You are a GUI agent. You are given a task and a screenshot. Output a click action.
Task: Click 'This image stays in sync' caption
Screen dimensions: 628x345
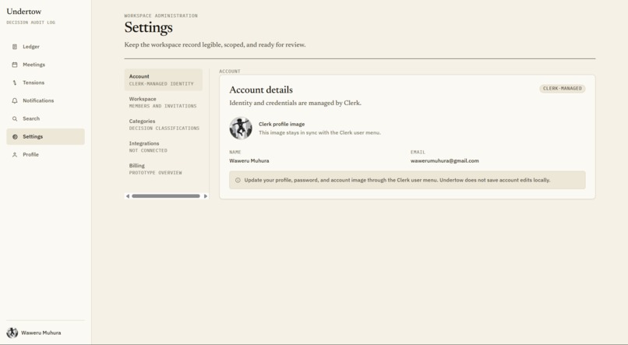pyautogui.click(x=319, y=132)
